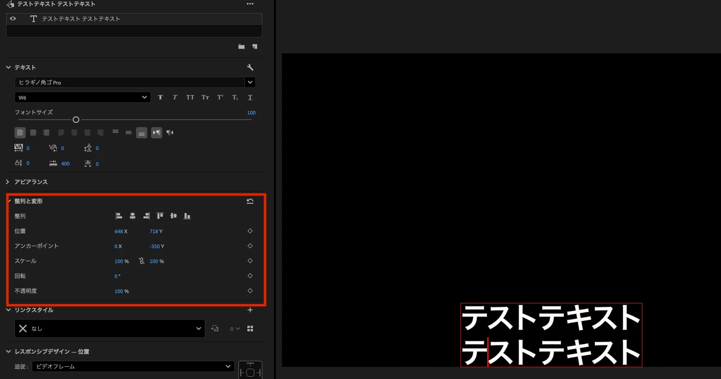Viewport: 721px width, 379px height.
Task: Toggle left-to-right text direction button
Action: (x=157, y=133)
